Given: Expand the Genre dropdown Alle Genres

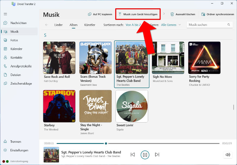Looking at the screenshot, I should (171, 25).
